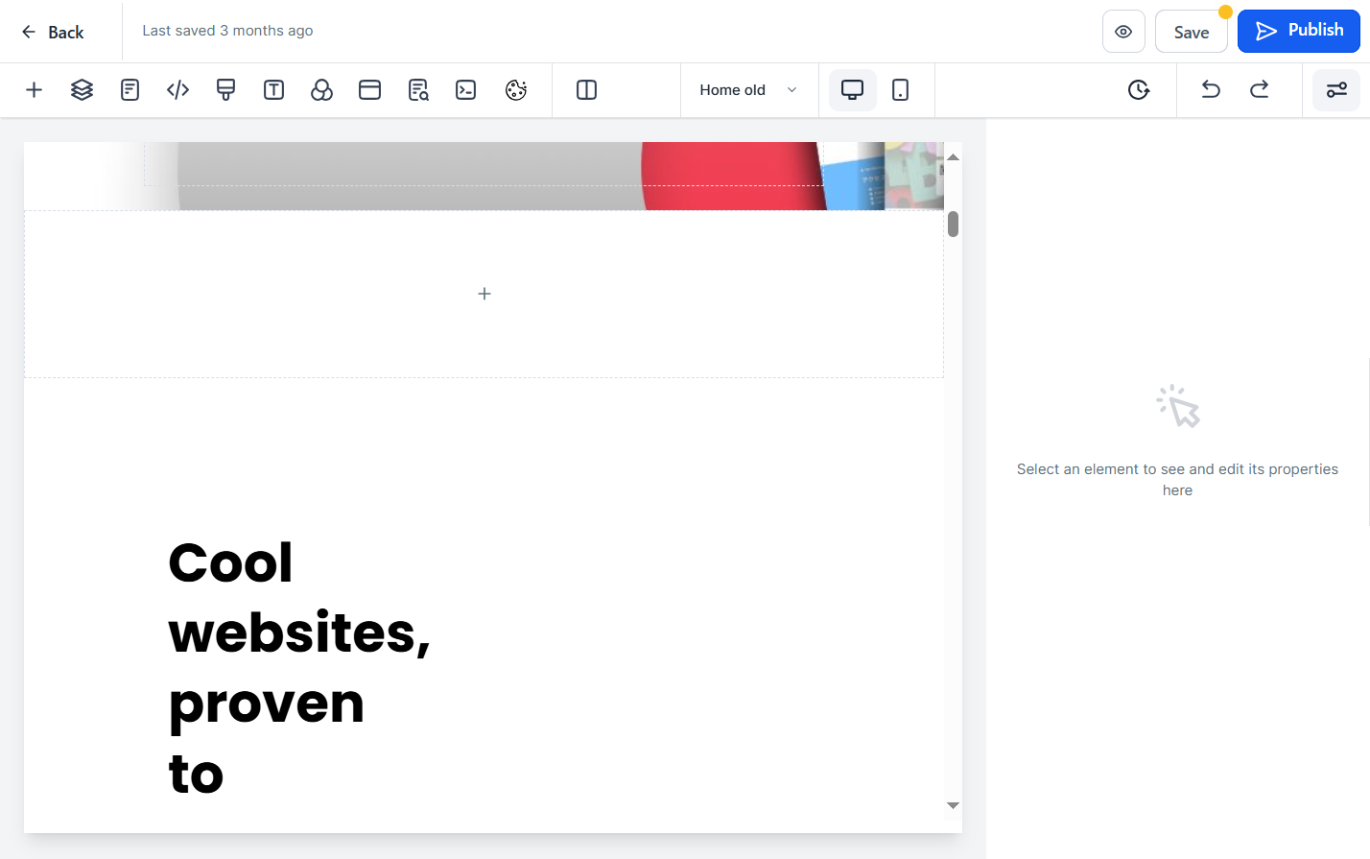Redo the last change

coord(1260,90)
